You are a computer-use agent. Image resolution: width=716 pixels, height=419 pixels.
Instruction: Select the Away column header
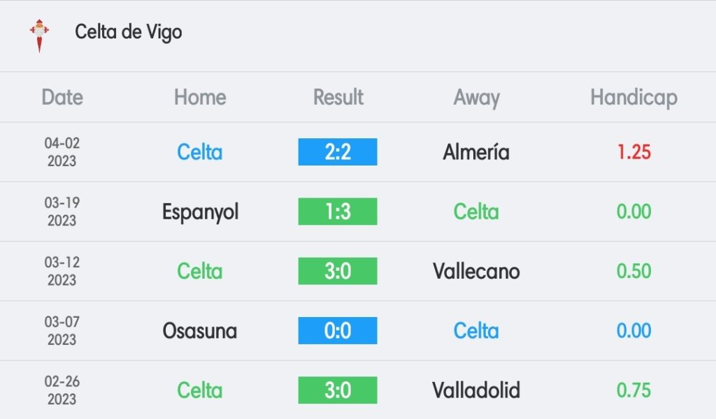click(476, 98)
